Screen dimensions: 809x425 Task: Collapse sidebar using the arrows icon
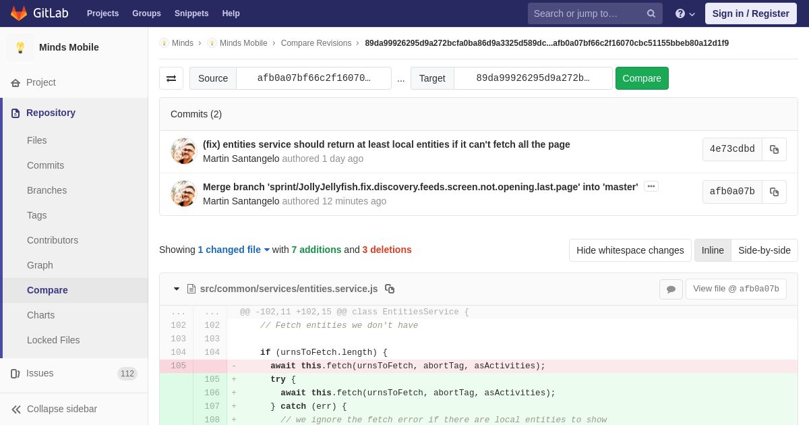coord(16,409)
